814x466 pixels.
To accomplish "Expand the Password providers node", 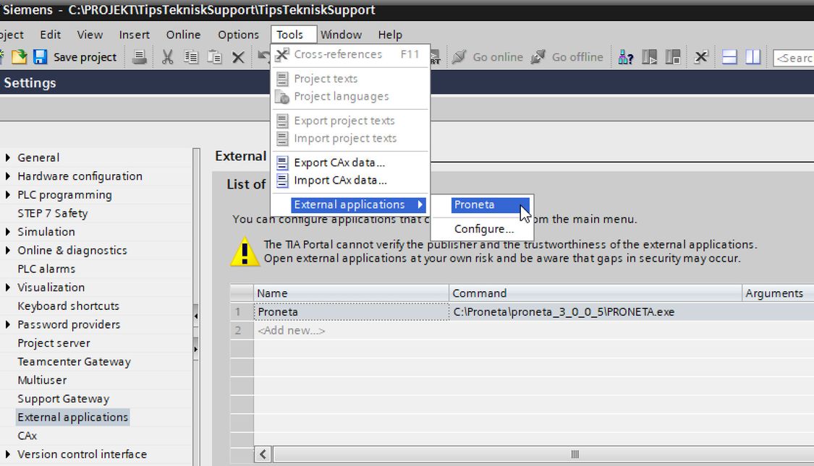I will [8, 324].
